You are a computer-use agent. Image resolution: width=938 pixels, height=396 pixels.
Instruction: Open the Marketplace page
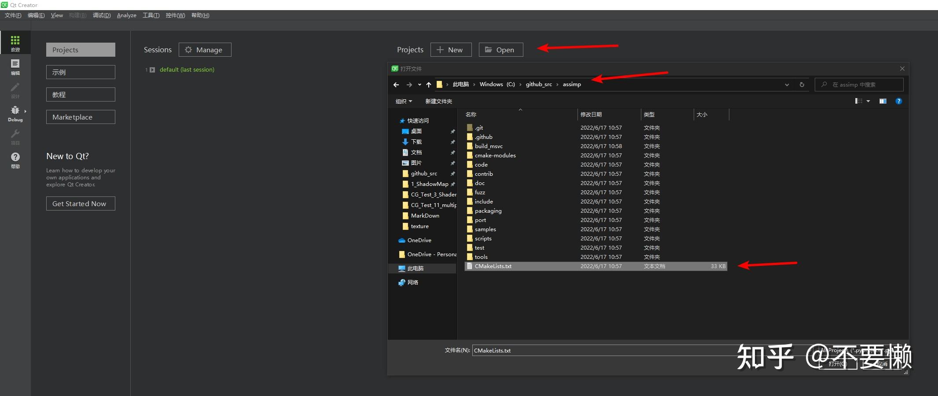(81, 117)
